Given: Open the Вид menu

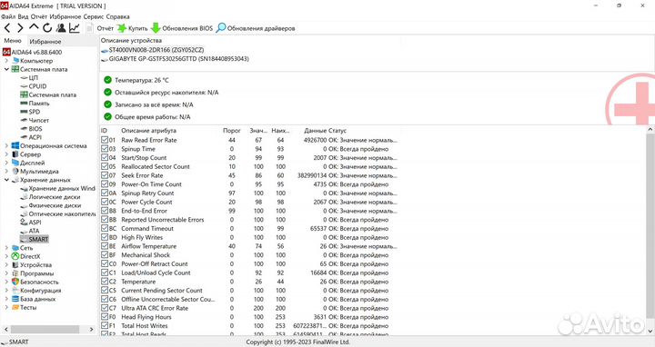Looking at the screenshot, I should tap(24, 16).
